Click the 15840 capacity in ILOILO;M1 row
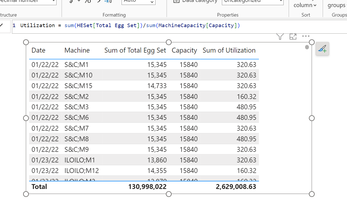The height and width of the screenshot is (215, 347). tap(188, 160)
